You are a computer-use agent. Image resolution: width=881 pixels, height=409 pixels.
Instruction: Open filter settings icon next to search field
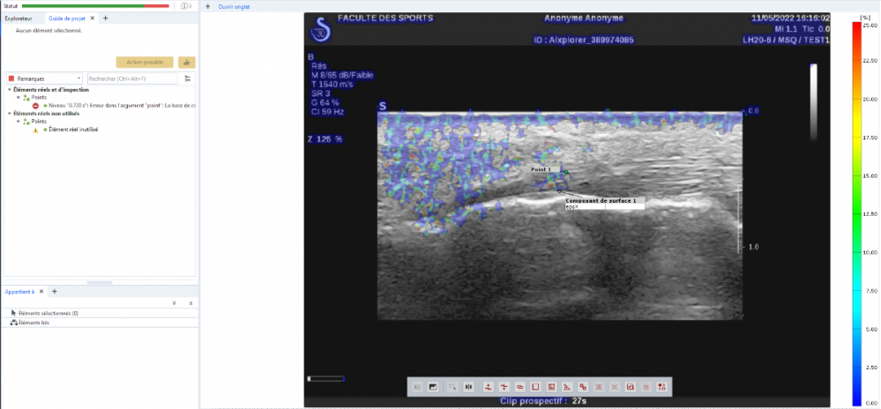coord(188,78)
